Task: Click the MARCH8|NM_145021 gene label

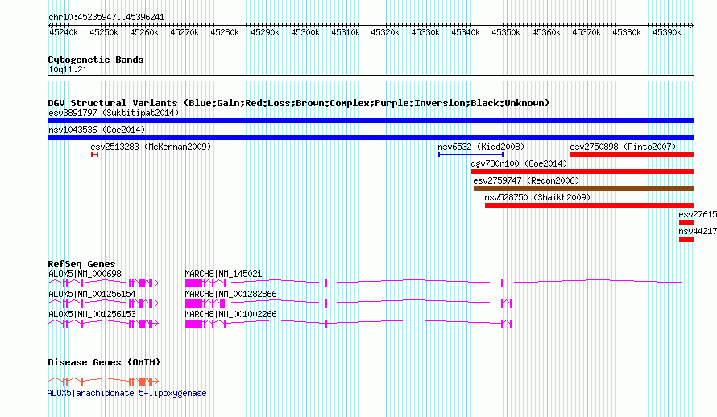Action: [x=224, y=274]
